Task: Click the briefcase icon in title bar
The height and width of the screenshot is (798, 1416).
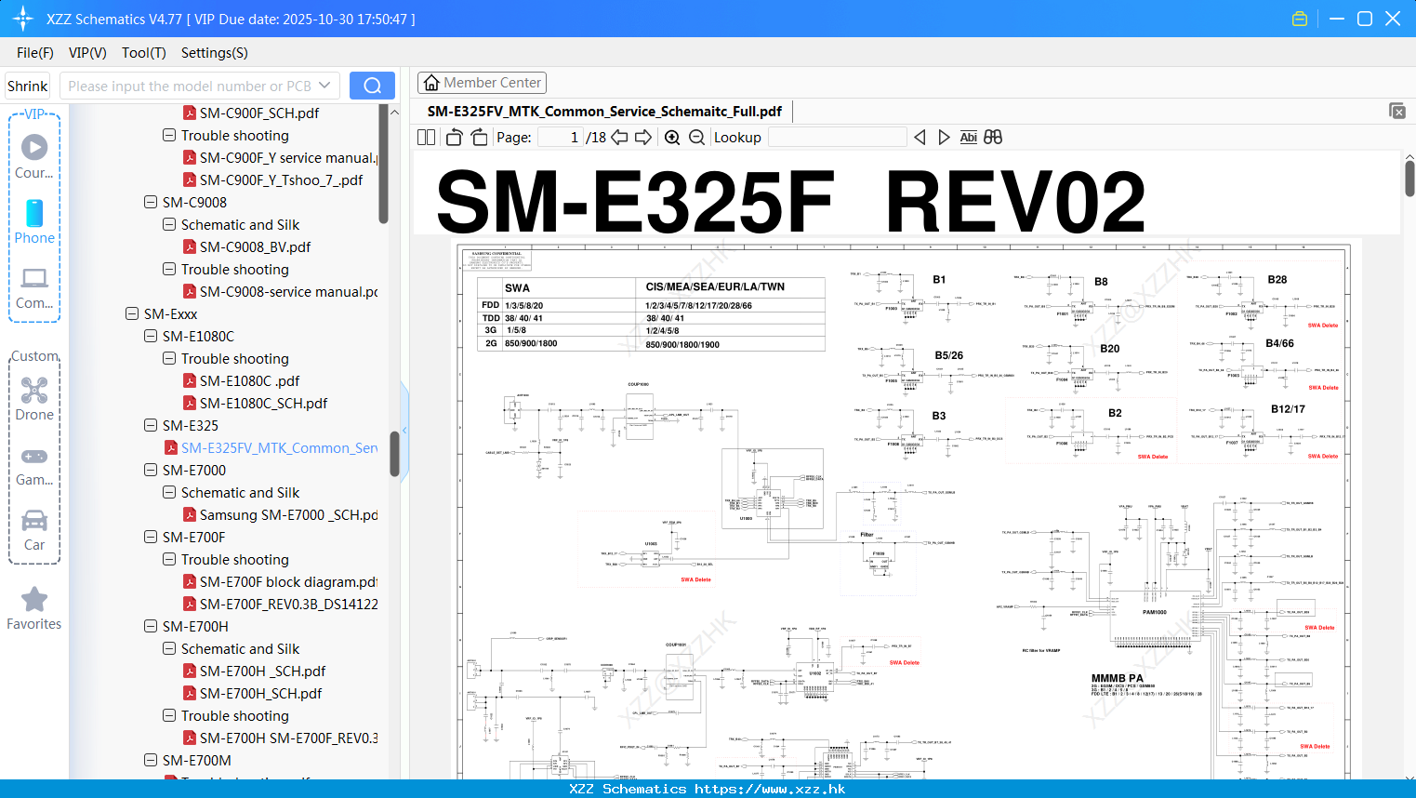Action: click(x=1300, y=19)
